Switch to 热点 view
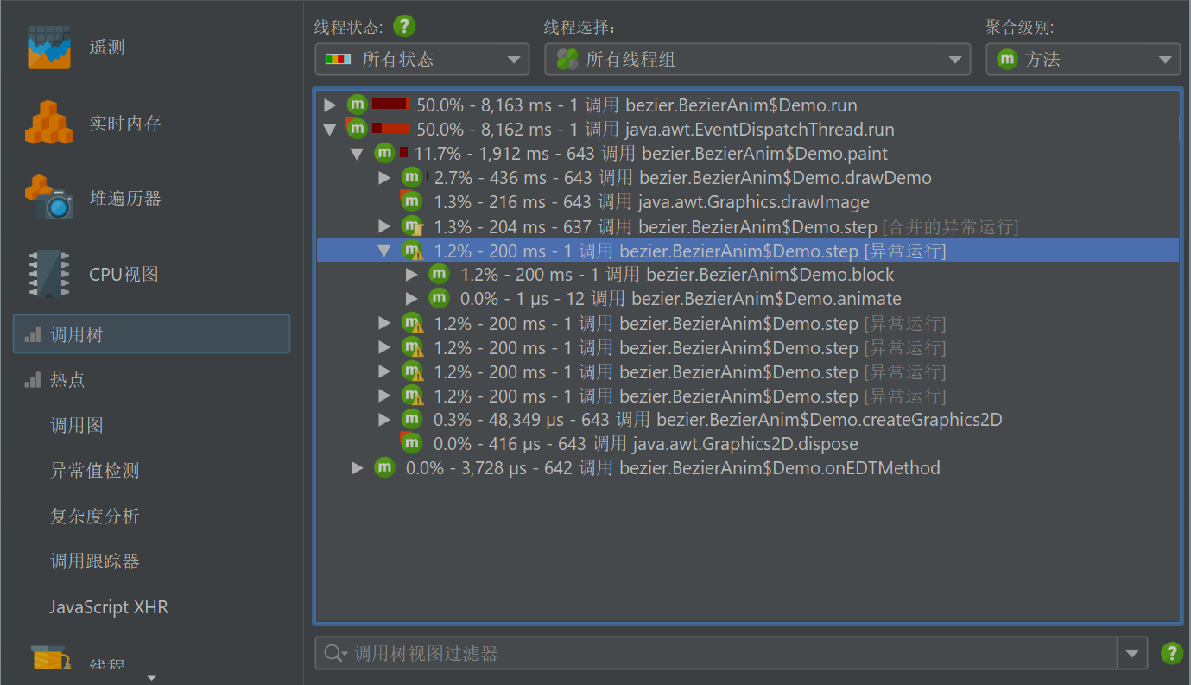Screen dimensions: 1191x685 (67, 380)
